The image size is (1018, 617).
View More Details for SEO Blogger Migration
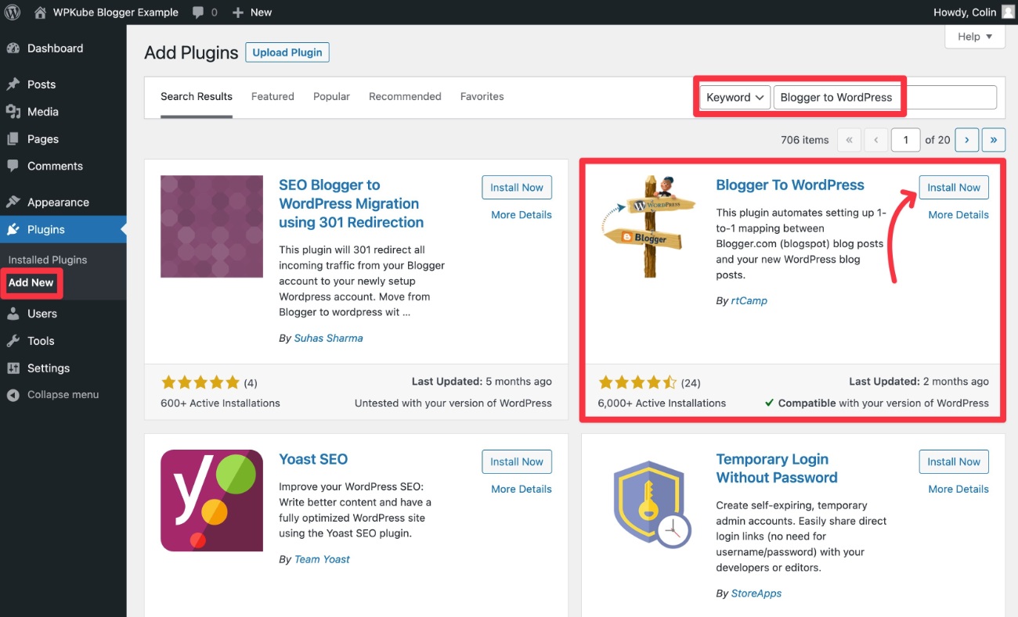(x=522, y=215)
